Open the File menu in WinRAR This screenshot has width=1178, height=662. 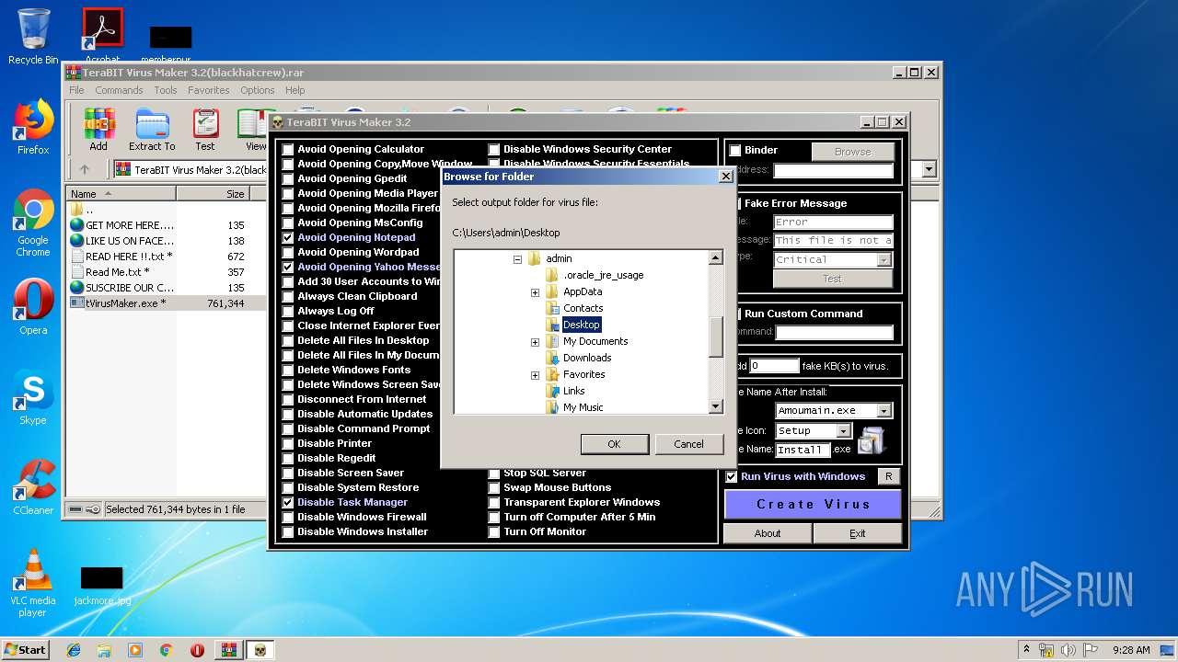76,90
